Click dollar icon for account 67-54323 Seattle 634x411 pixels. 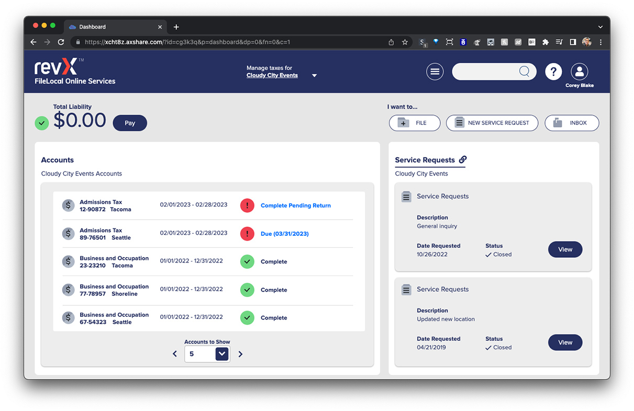pos(68,318)
